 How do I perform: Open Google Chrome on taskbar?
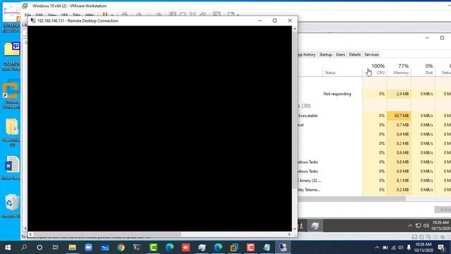point(121,248)
